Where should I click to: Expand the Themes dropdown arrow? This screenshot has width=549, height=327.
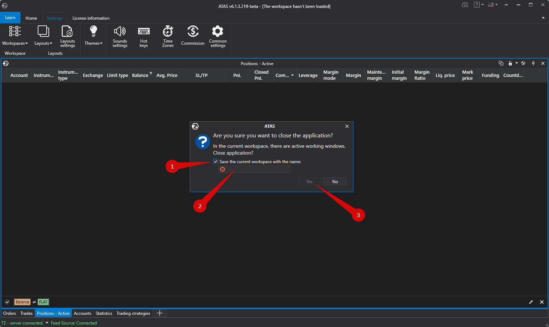101,43
